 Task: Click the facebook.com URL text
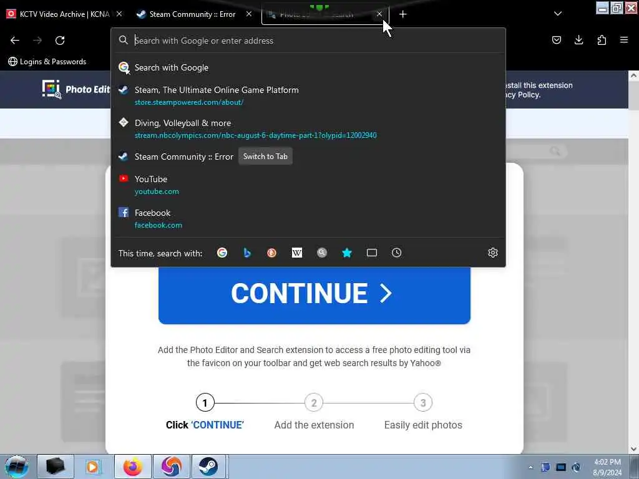[159, 225]
